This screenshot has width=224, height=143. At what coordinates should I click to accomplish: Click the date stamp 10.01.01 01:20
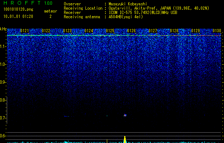pyautogui.click(x=18, y=16)
